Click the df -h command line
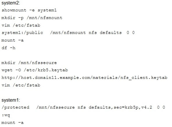The width and height of the screenshot is (172, 127). click(8, 48)
